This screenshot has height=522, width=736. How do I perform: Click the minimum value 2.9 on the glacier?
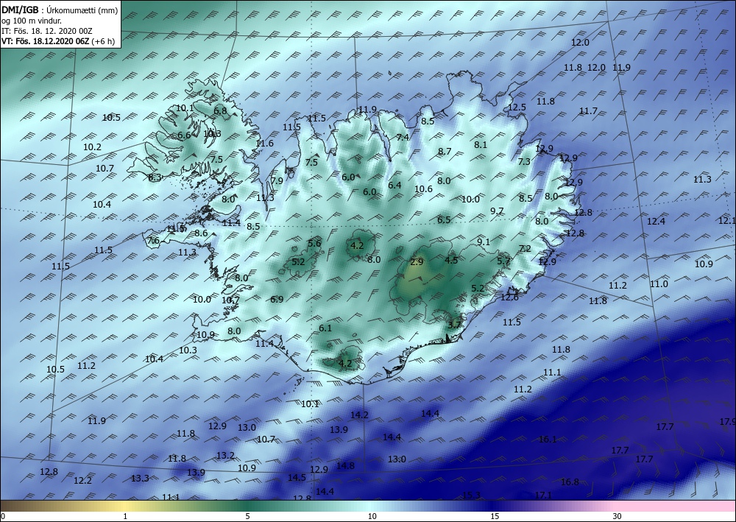(417, 262)
